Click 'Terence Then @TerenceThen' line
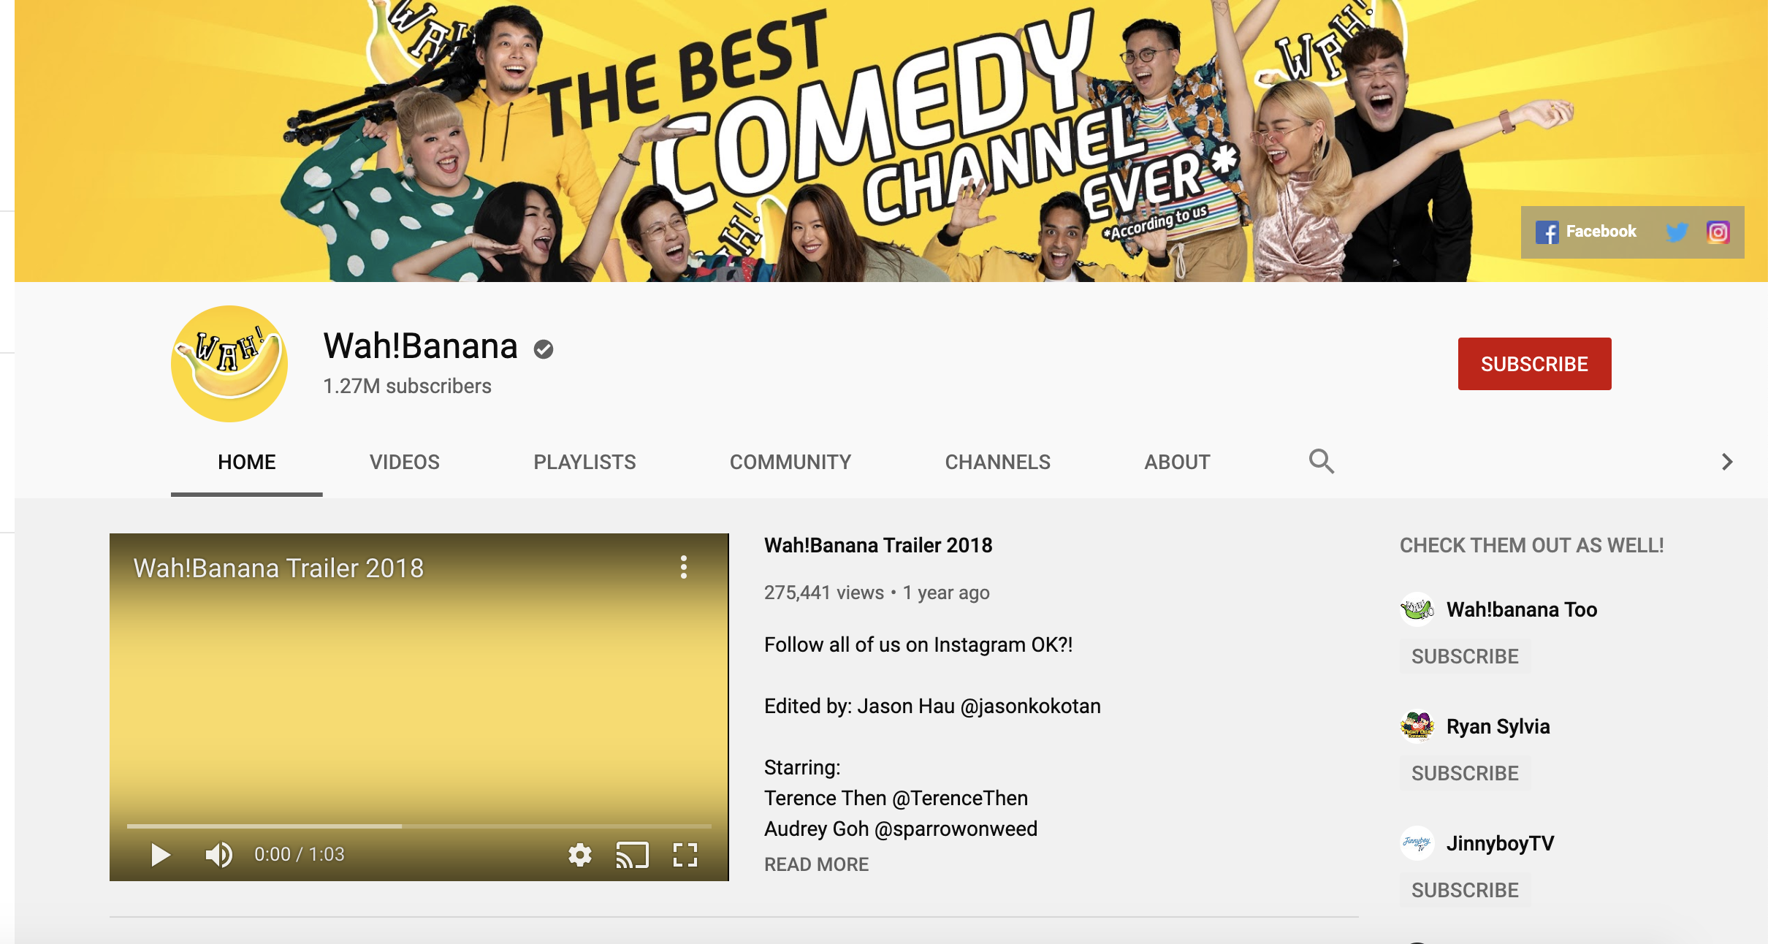 pos(896,798)
